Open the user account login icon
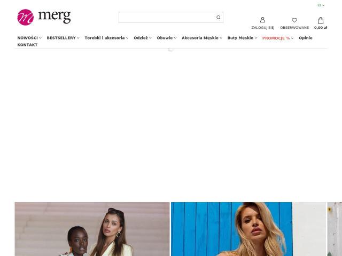 click(262, 20)
